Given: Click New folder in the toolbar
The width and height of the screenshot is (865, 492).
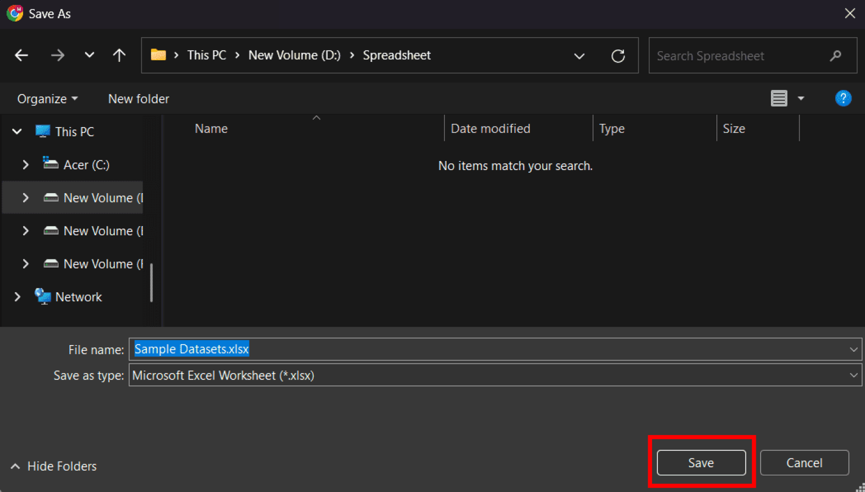Looking at the screenshot, I should click(x=139, y=99).
